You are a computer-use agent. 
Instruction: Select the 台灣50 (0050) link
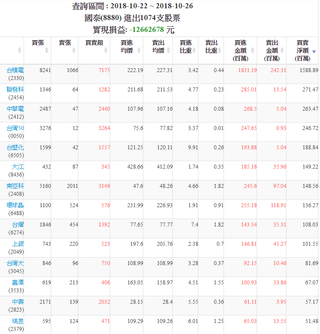pos(15,128)
